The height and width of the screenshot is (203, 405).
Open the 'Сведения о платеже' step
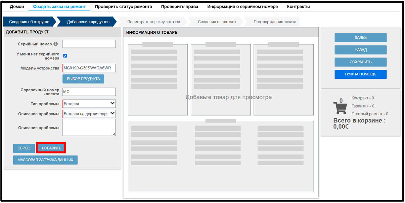[217, 22]
